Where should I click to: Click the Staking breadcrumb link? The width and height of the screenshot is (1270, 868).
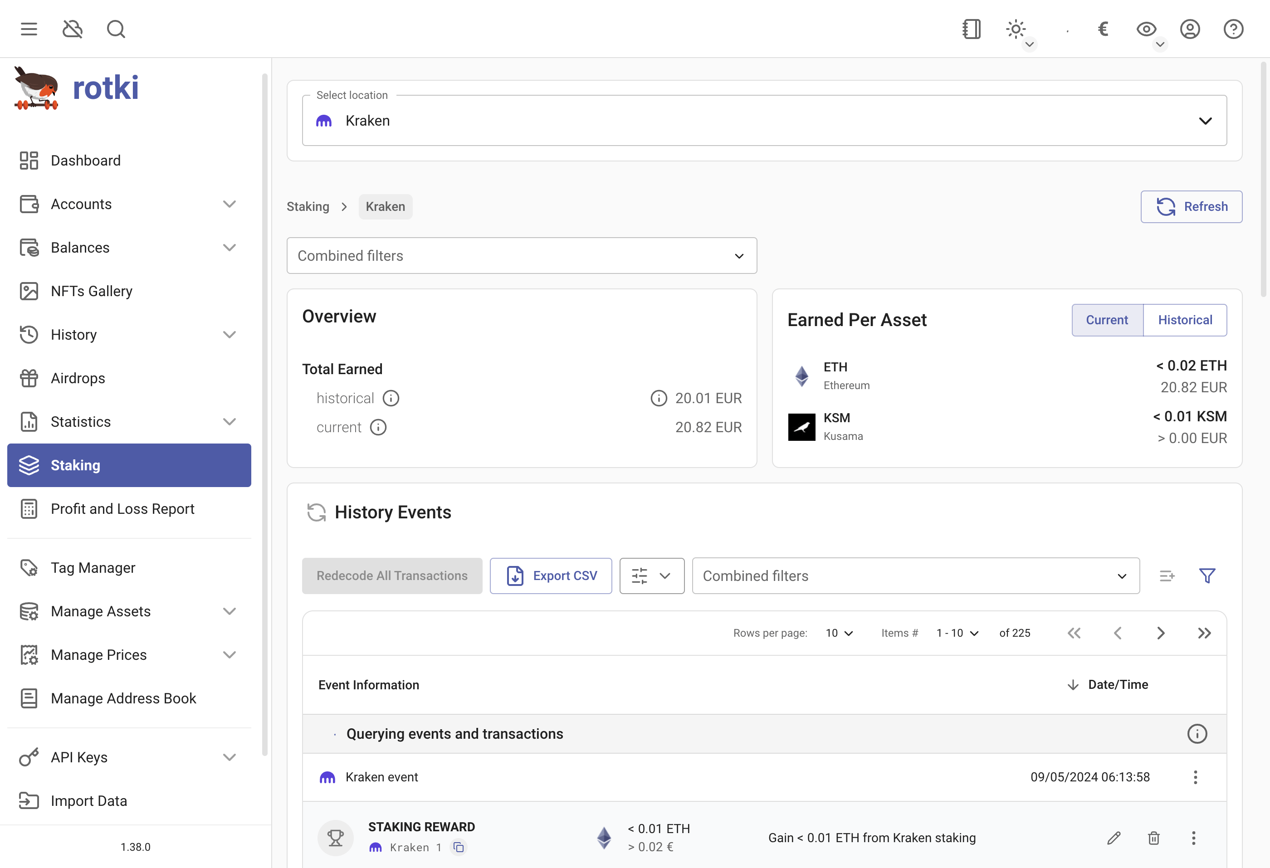click(x=308, y=206)
